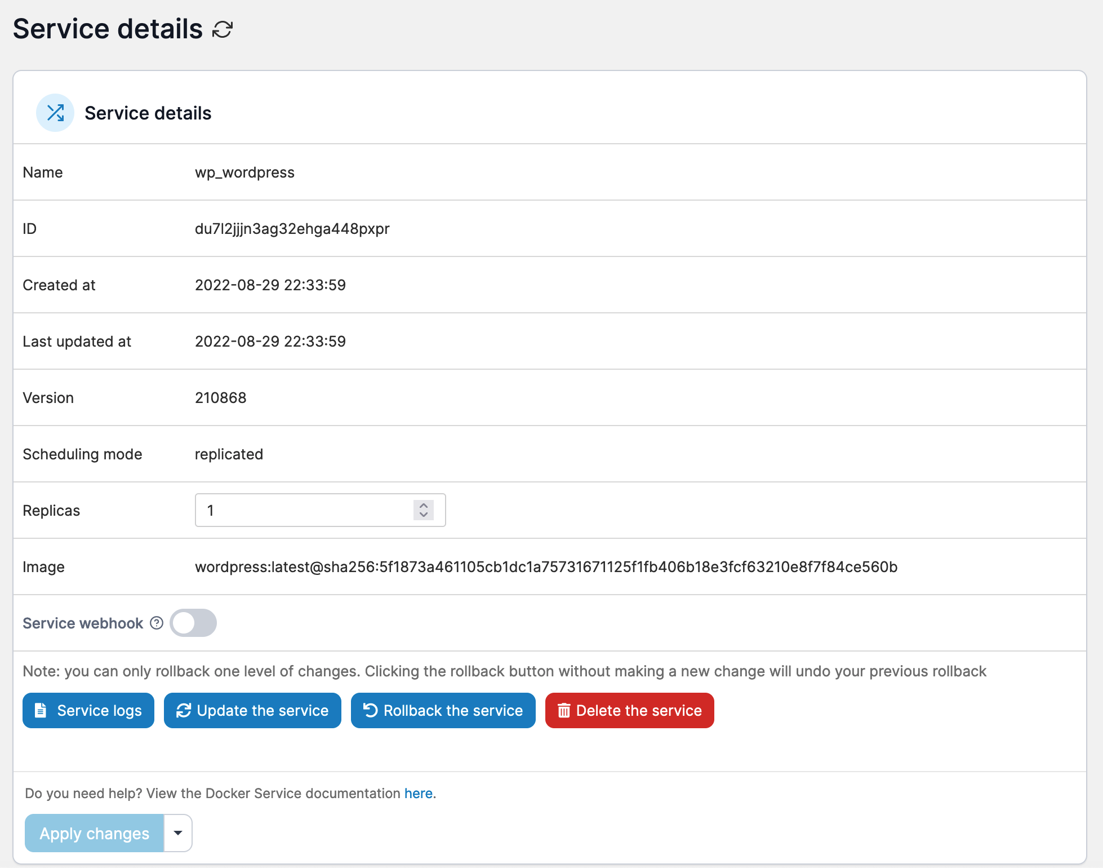Click the Update the service button

252,710
